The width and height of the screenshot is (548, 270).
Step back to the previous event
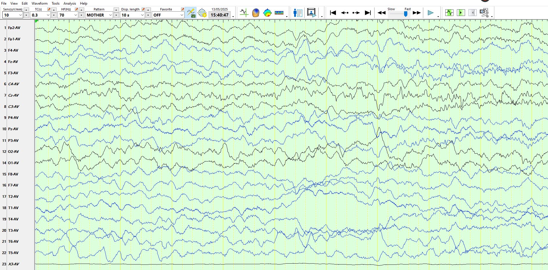coord(345,13)
